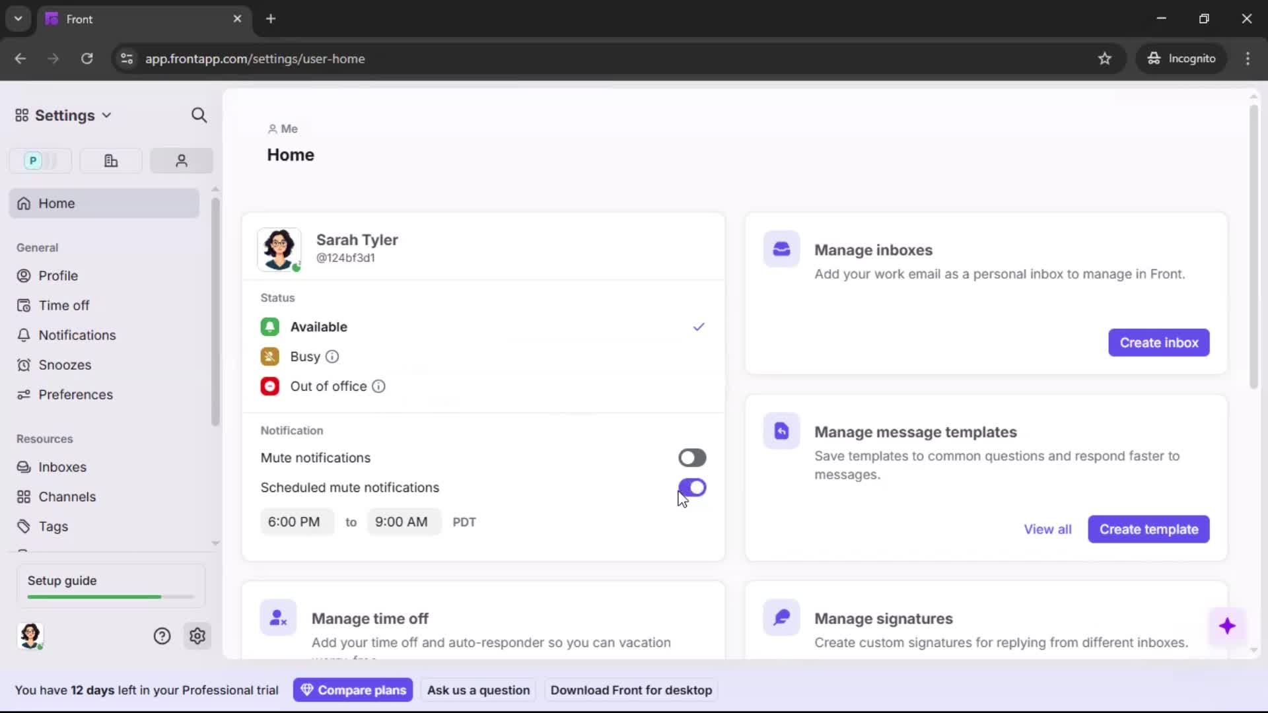Change the 9:00 AM end time
Viewport: 1268px width, 713px height.
click(402, 522)
